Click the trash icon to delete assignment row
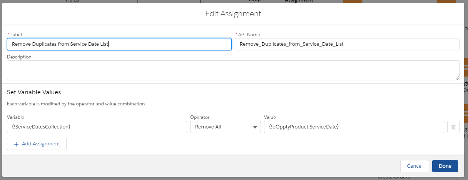Viewport: 468px width, 180px height. pyautogui.click(x=453, y=127)
